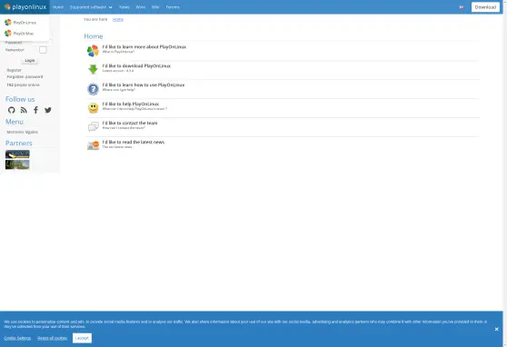The image size is (507, 347).
Task: Click the 'Partners' sidebar heading
Action: (19, 143)
